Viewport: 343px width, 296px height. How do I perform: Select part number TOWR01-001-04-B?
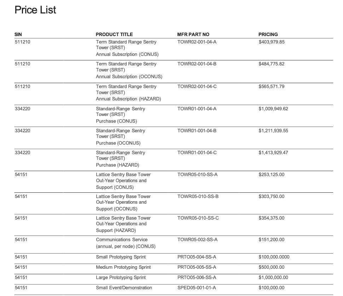[x=197, y=131]
